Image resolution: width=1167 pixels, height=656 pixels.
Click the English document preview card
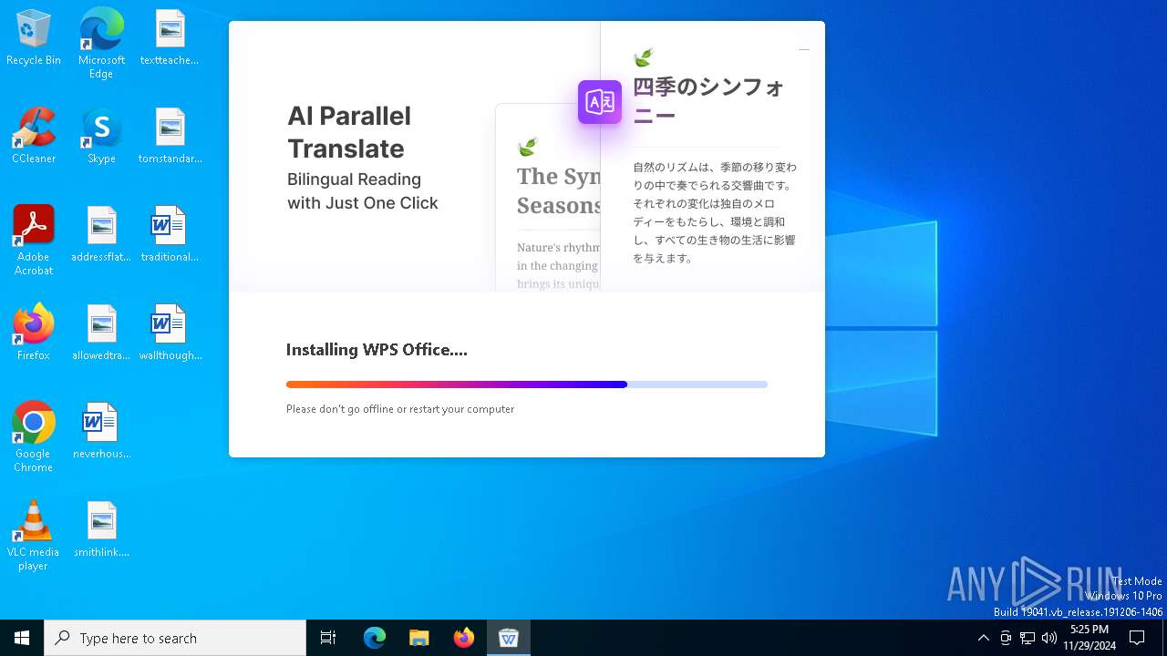point(548,197)
